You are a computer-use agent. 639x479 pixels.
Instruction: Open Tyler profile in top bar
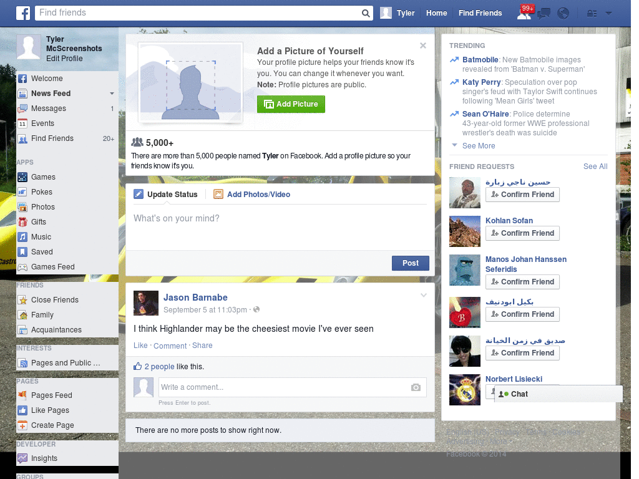click(x=398, y=13)
